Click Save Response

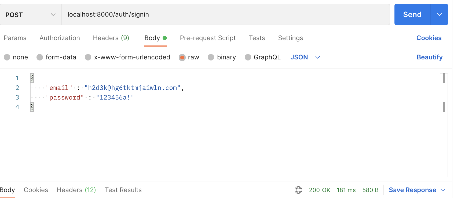click(x=412, y=190)
